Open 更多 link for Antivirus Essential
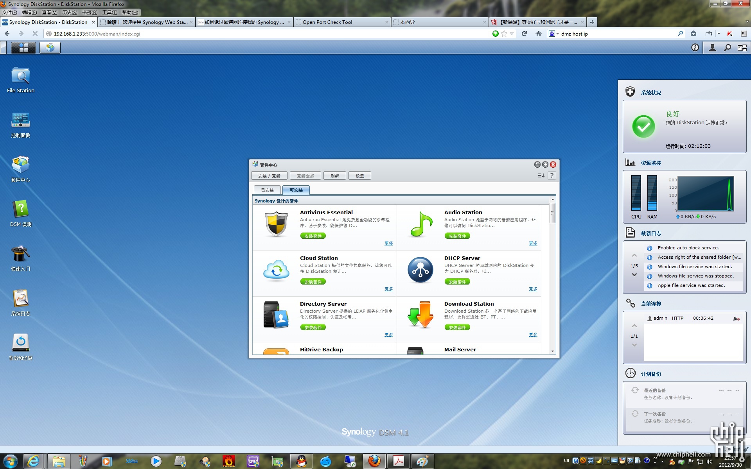This screenshot has width=751, height=469. coord(388,243)
